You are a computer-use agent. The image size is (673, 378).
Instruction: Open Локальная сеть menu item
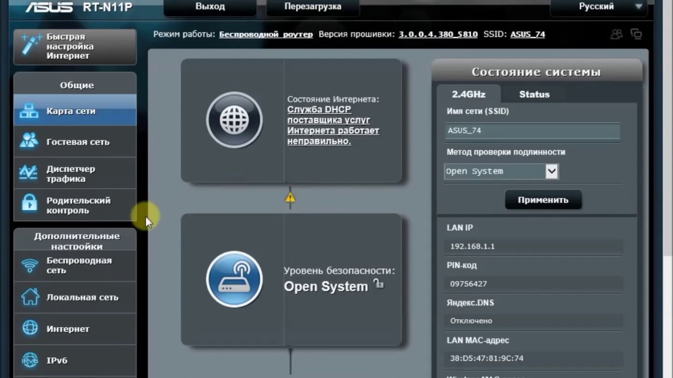coord(75,297)
